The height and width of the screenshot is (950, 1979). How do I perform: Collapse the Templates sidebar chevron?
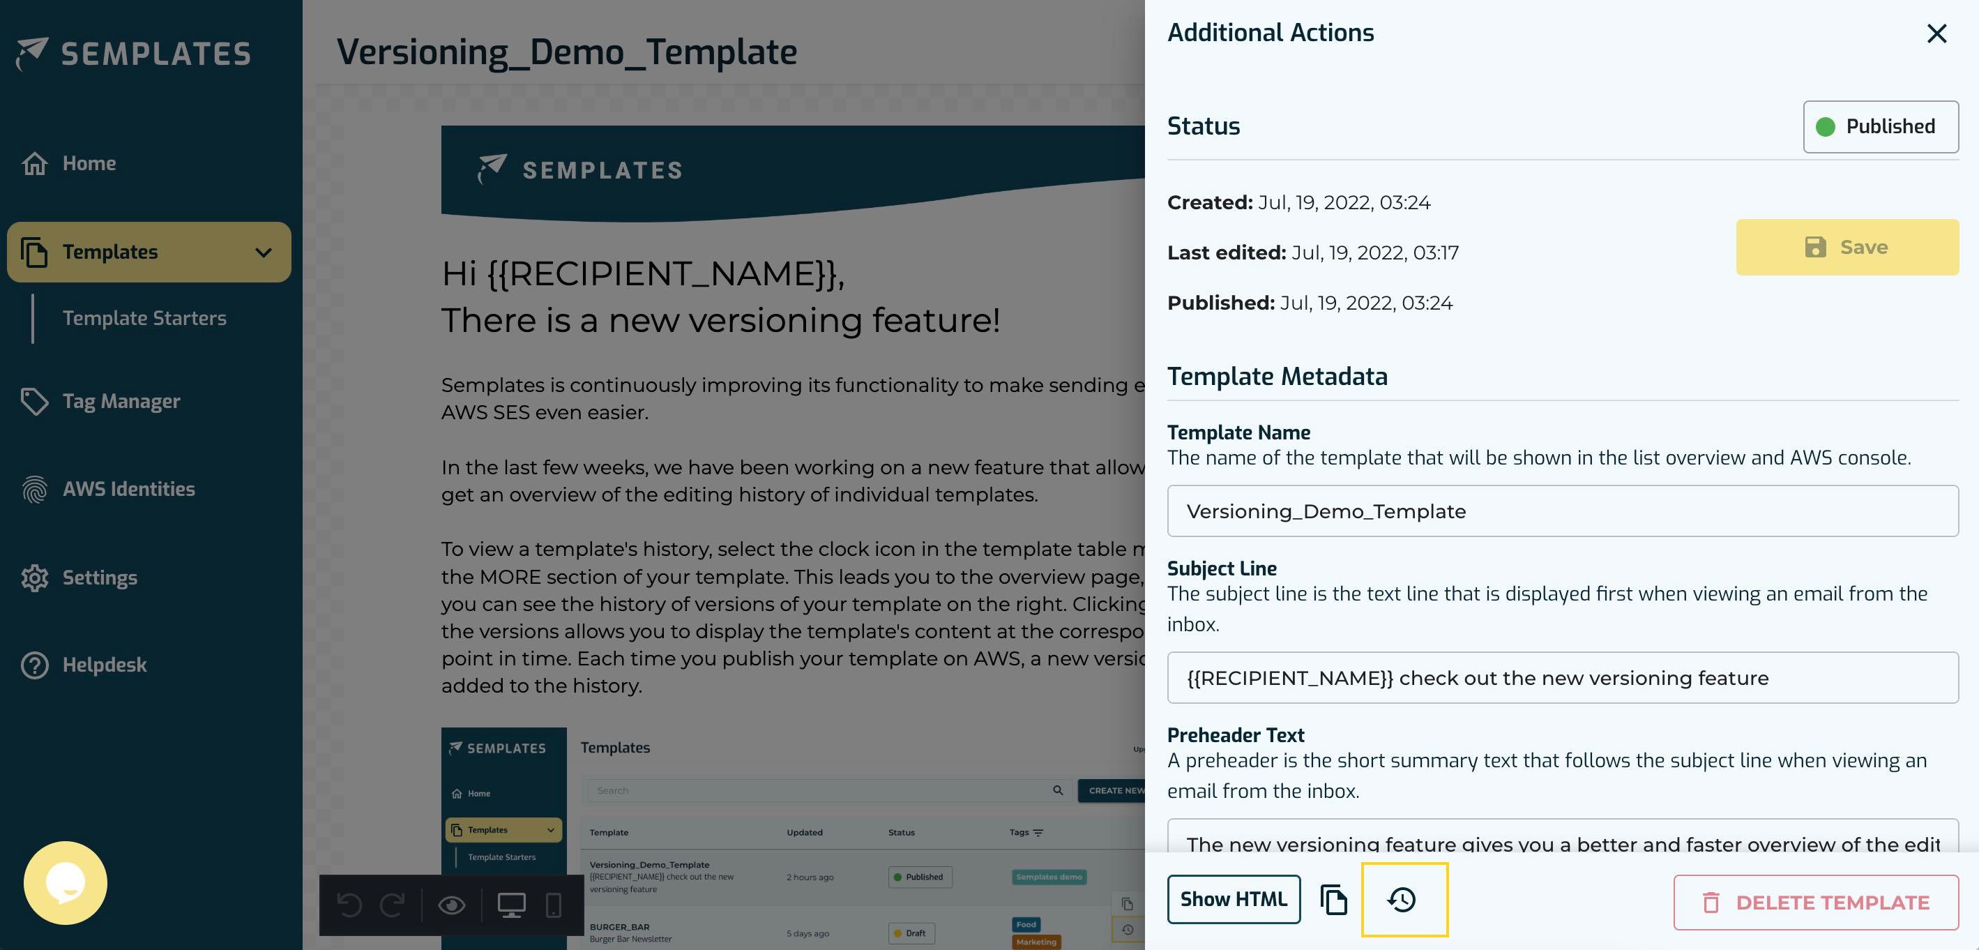click(265, 252)
